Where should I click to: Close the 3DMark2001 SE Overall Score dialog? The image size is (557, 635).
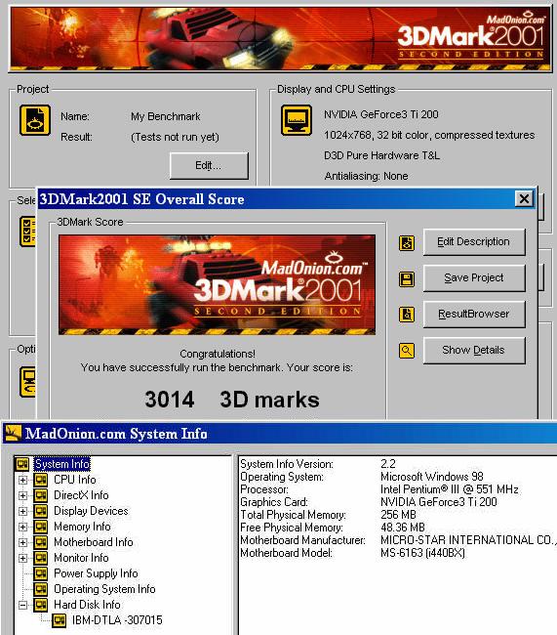tap(524, 199)
